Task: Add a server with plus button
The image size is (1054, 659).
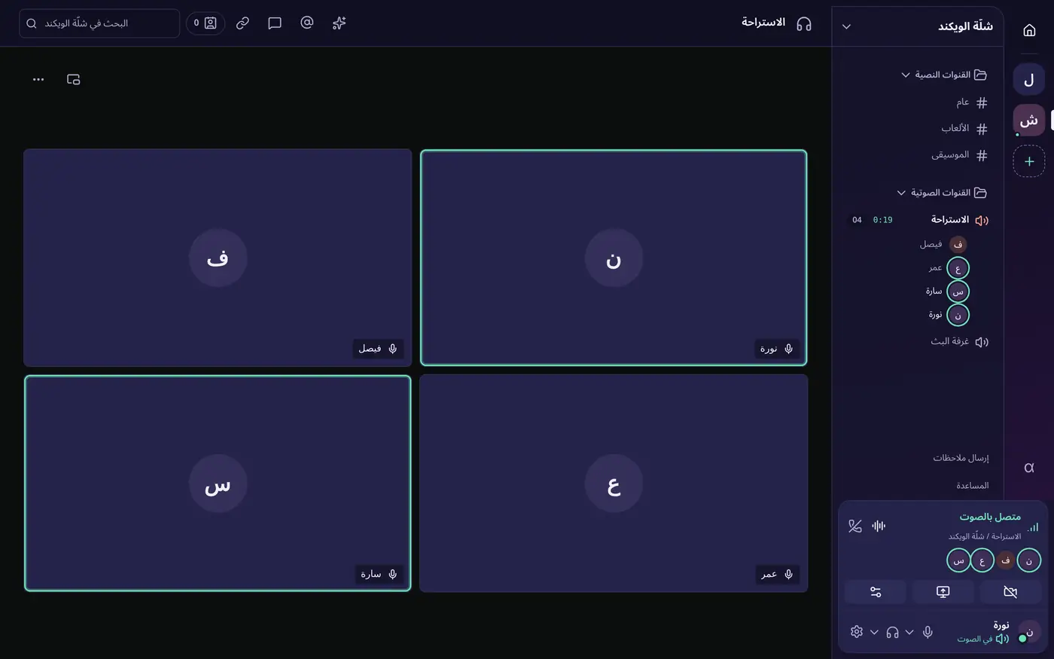Action: pos(1029,161)
